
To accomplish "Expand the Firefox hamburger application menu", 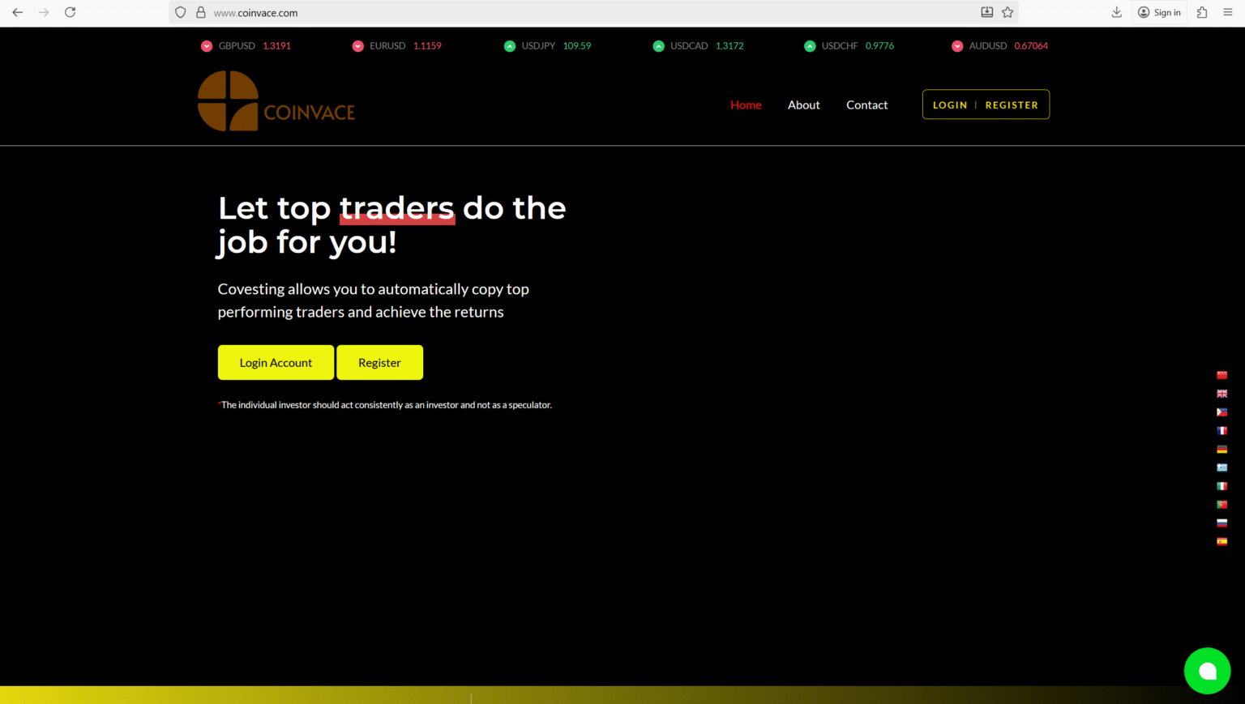I will pyautogui.click(x=1228, y=12).
